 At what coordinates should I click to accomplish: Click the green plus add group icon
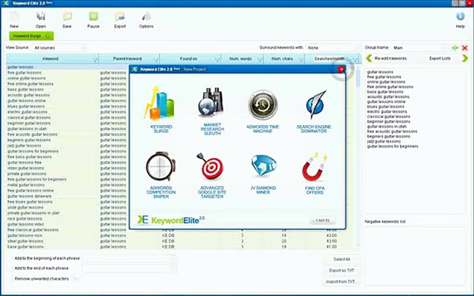click(x=455, y=48)
